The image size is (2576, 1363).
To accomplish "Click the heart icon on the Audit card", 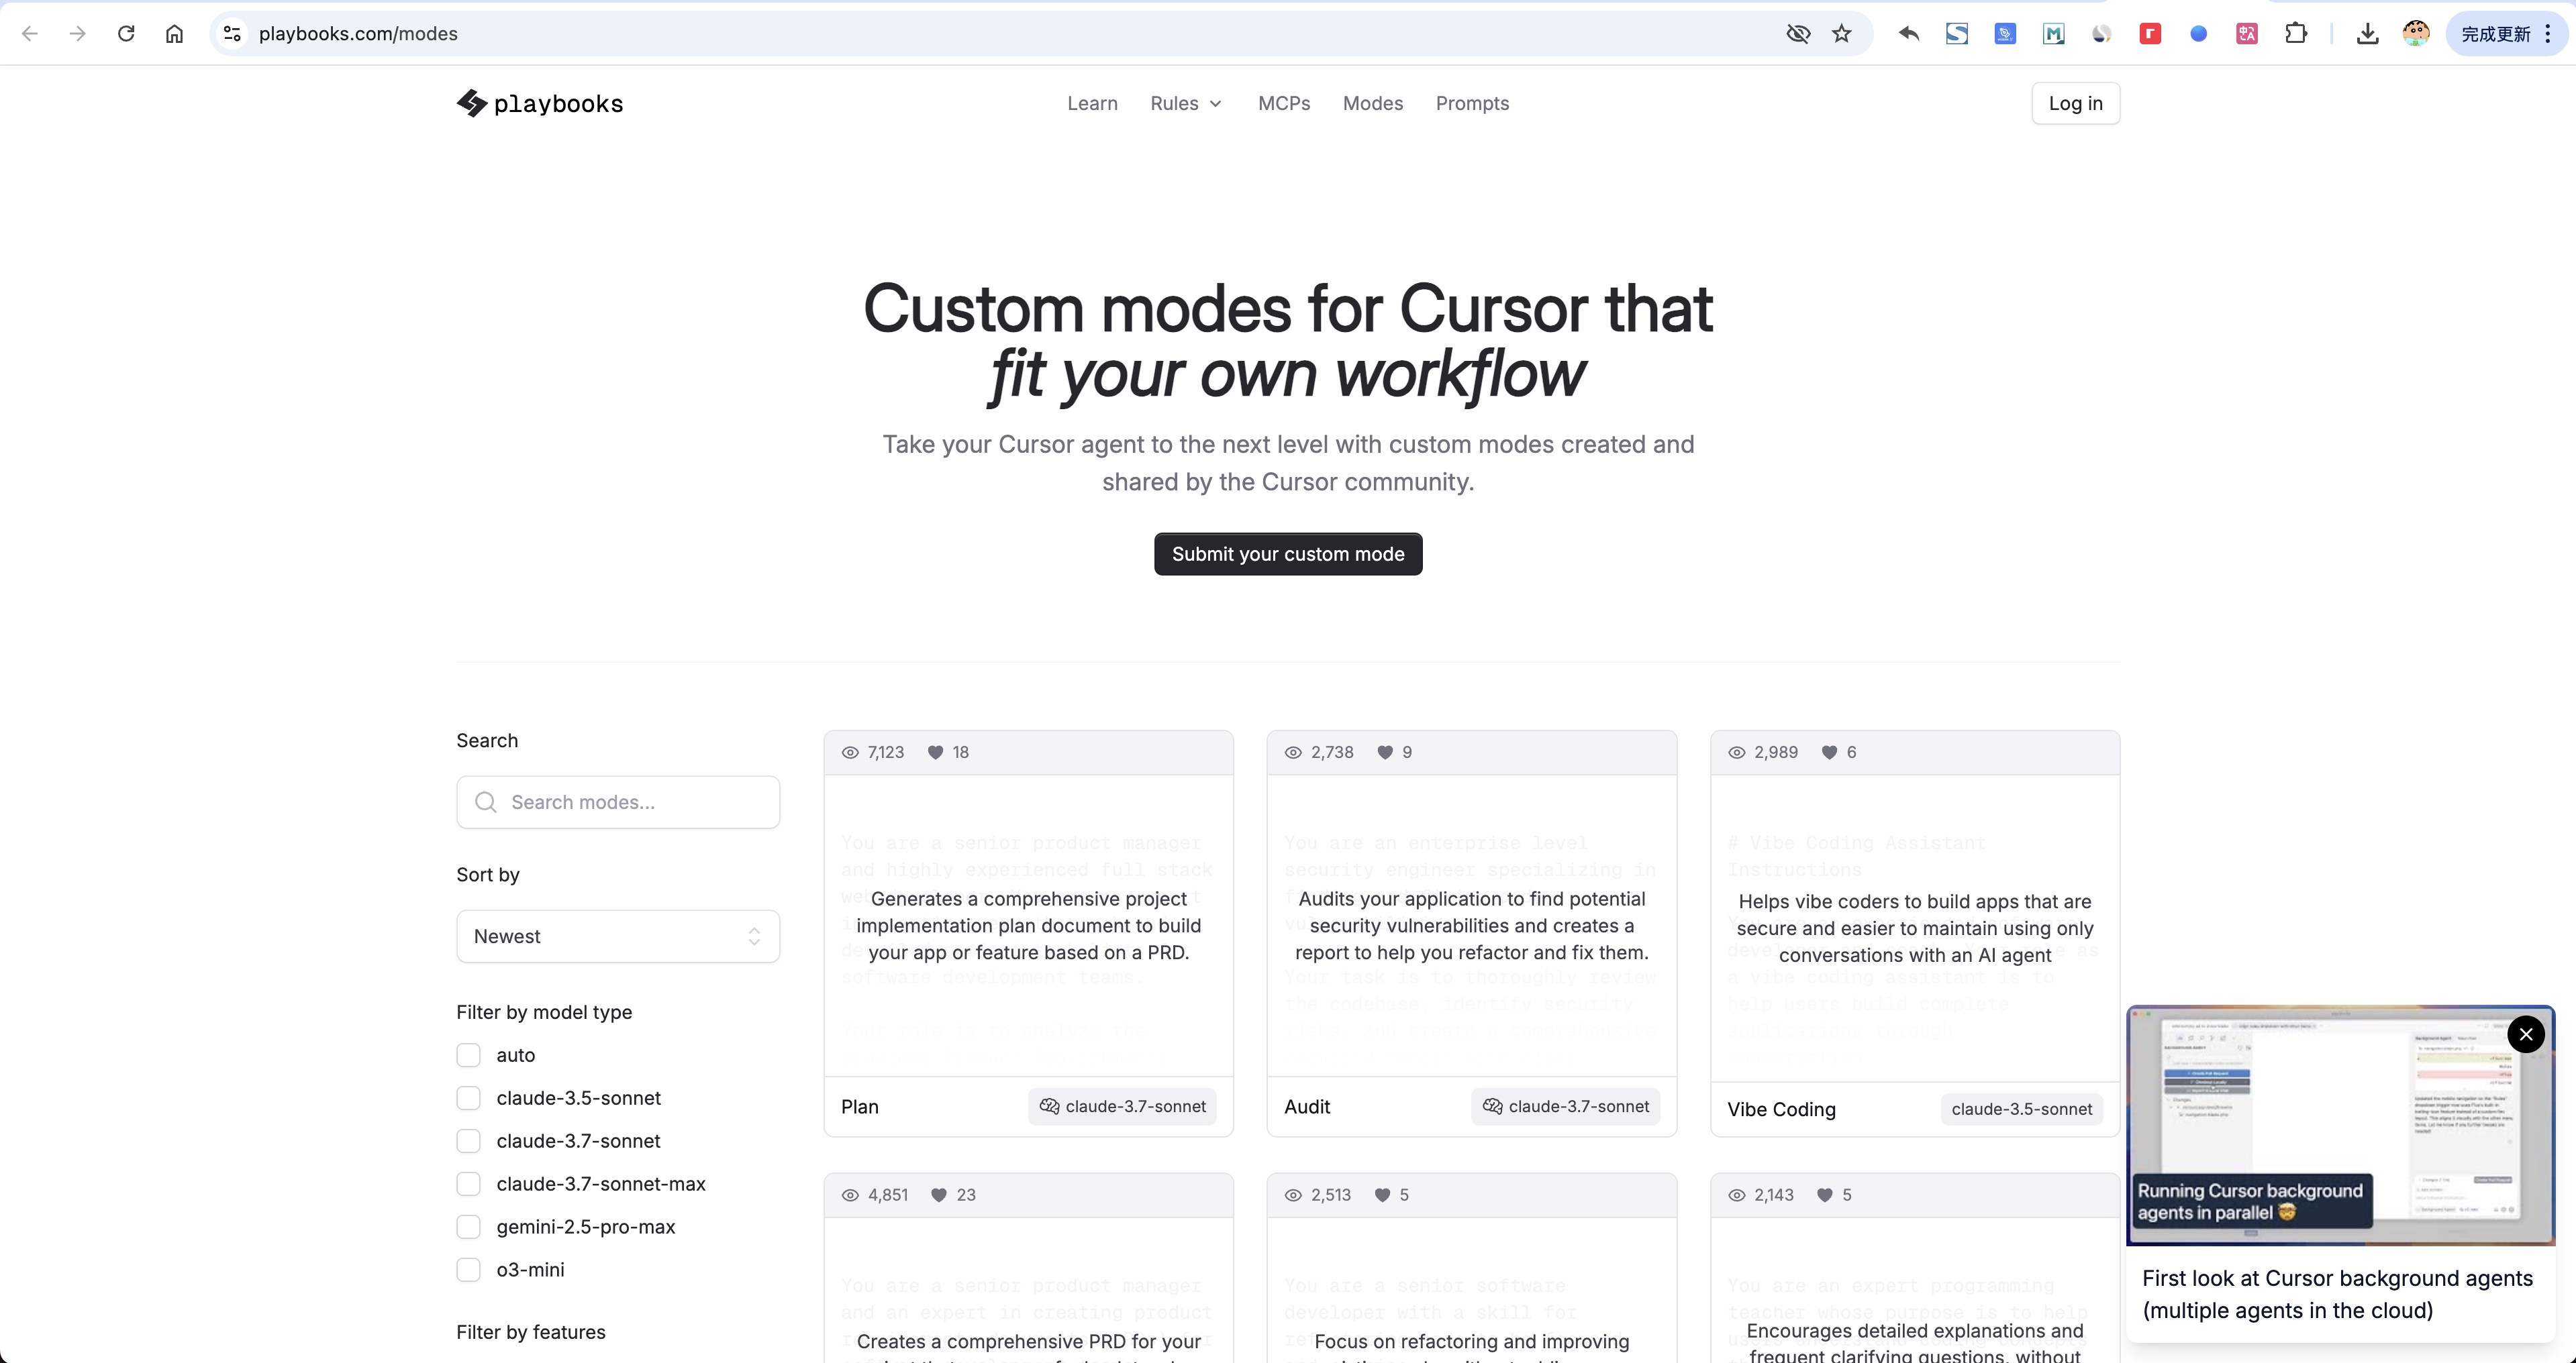I will (x=1385, y=751).
